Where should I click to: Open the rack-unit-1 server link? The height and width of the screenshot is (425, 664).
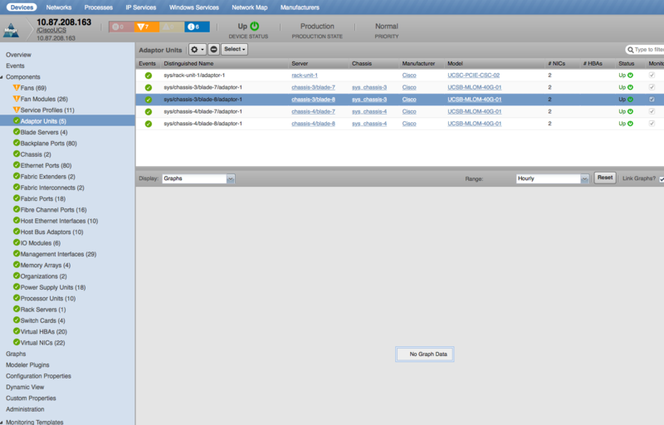pos(305,76)
